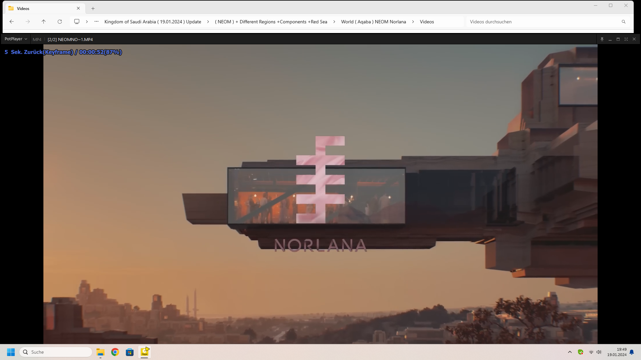This screenshot has height=360, width=641.
Task: Open Kingdom of Saudi Arabia breadcrumb folder
Action: click(153, 22)
